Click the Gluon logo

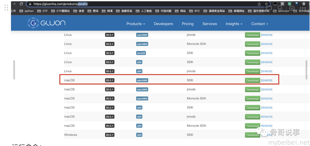click(x=47, y=23)
